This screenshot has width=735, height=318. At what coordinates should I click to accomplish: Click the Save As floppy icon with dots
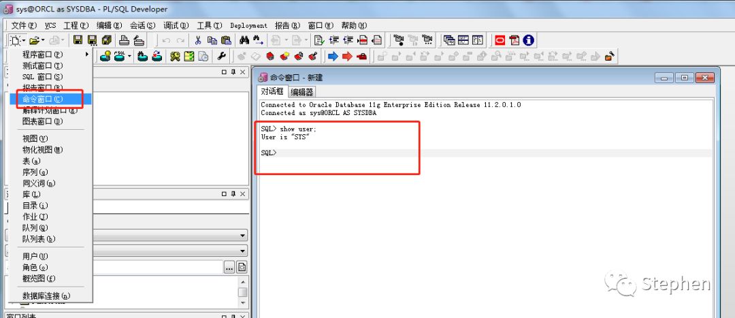click(x=93, y=40)
